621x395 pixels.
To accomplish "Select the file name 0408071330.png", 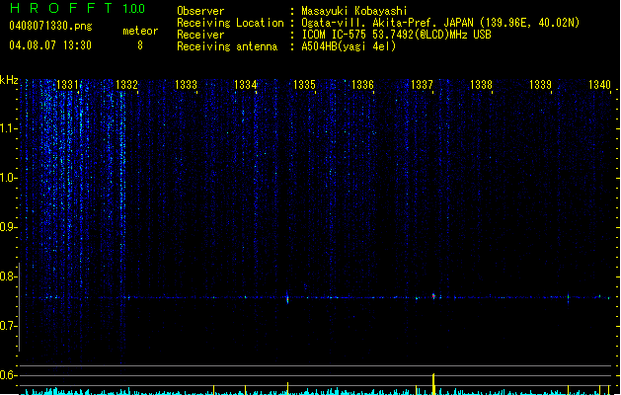I will (x=50, y=26).
